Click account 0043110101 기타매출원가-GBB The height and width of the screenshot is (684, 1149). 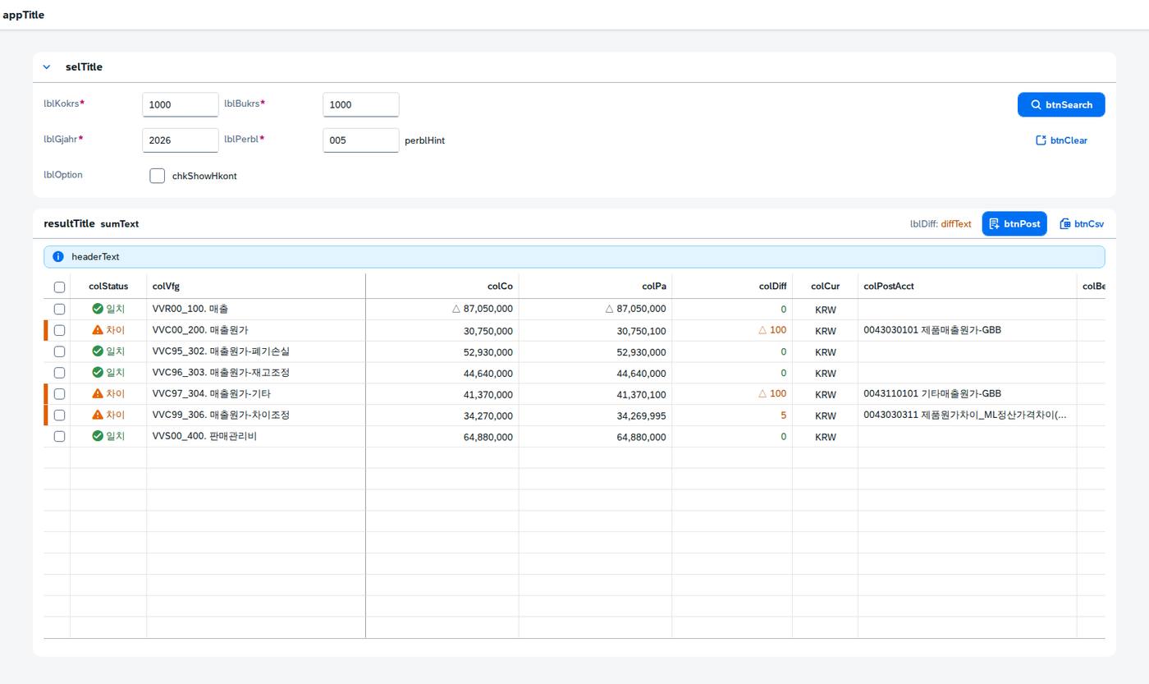[932, 394]
